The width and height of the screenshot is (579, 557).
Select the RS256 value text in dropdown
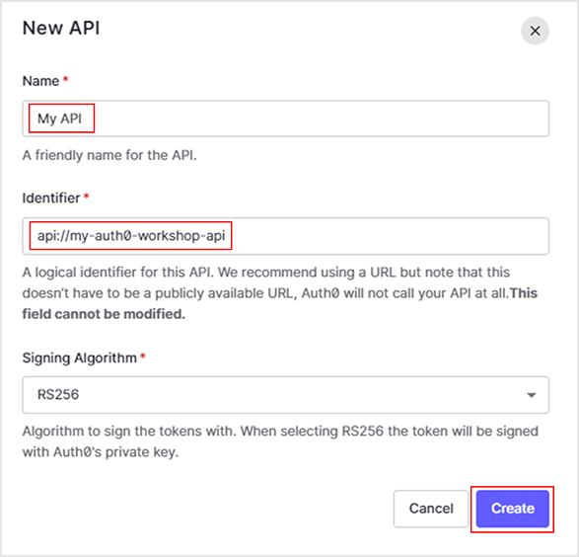point(58,395)
